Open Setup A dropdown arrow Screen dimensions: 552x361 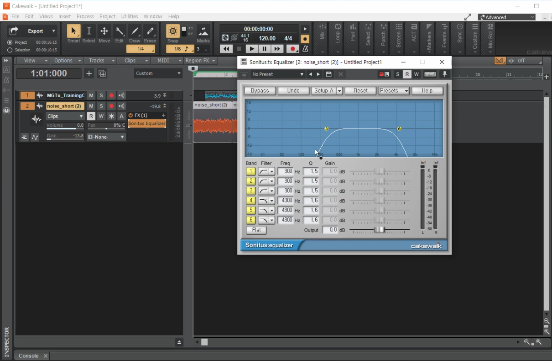coord(339,91)
